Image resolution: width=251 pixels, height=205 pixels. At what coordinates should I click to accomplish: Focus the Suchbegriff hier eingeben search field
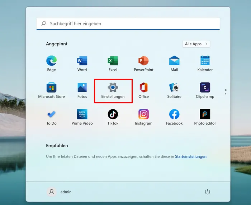[128, 24]
